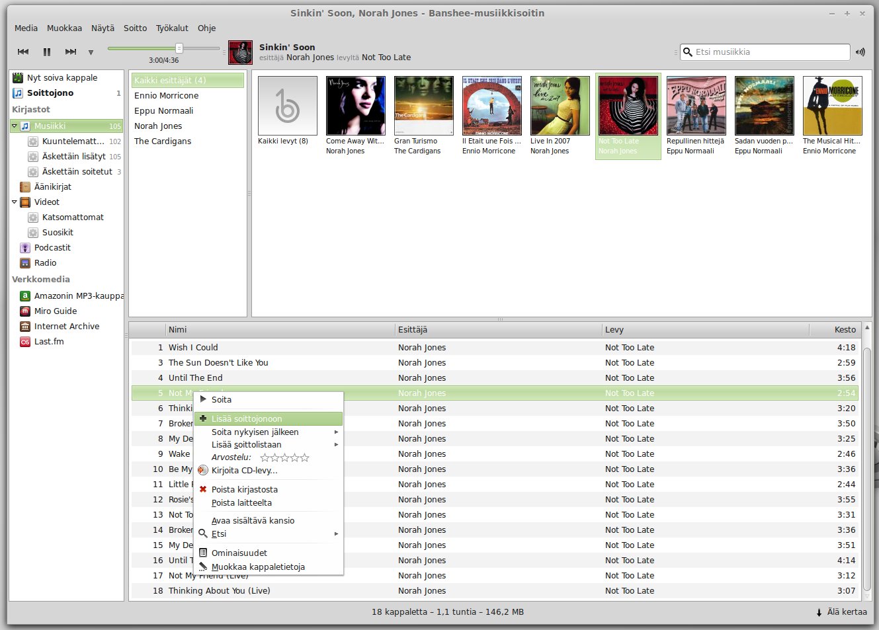Open the Näytä menu
Screen dimensions: 879x630
click(x=103, y=28)
